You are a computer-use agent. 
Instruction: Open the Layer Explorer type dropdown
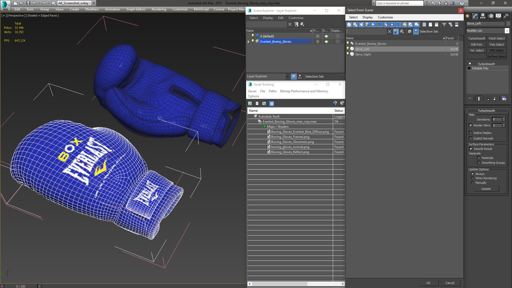click(x=287, y=77)
